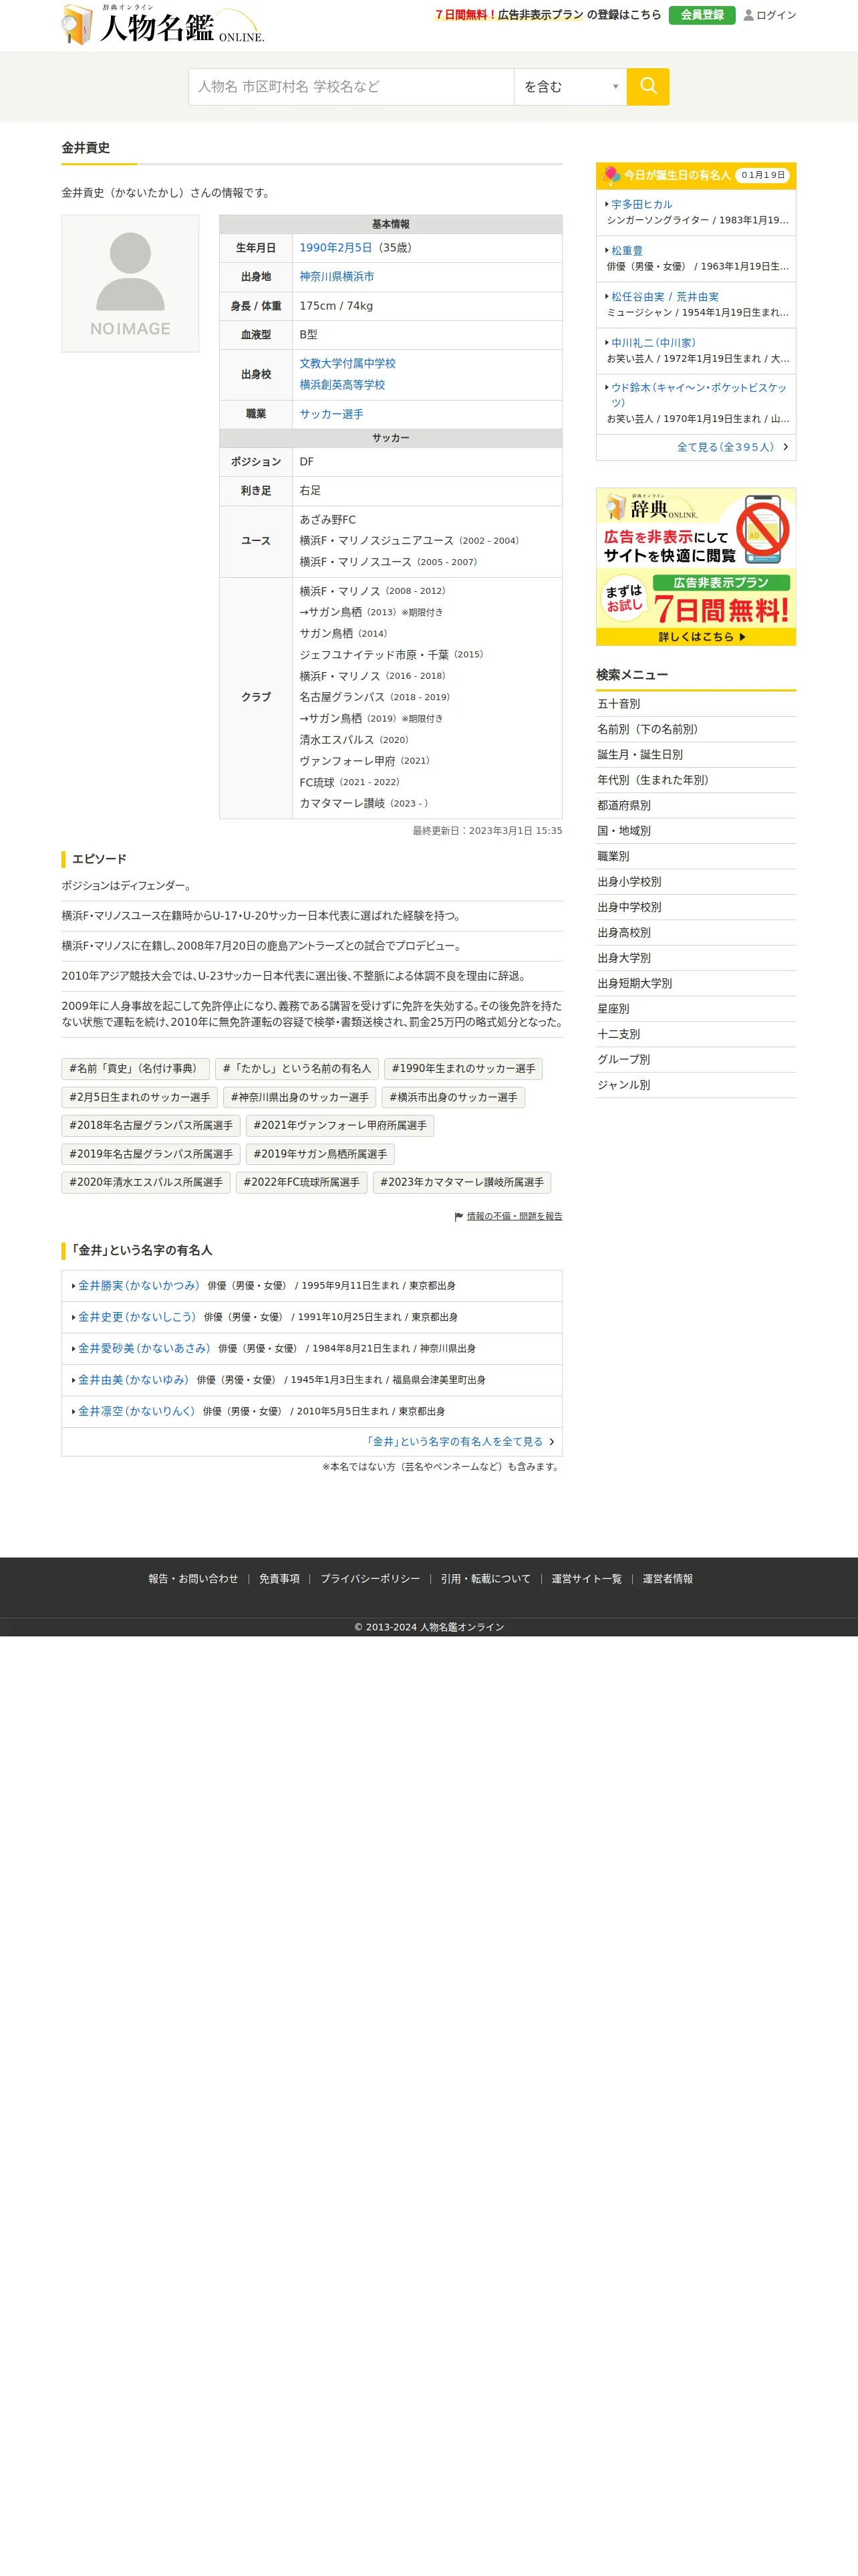Select 誕生月・誕生日別 menu item
Viewport: 858px width, 2576px height.
(x=696, y=755)
